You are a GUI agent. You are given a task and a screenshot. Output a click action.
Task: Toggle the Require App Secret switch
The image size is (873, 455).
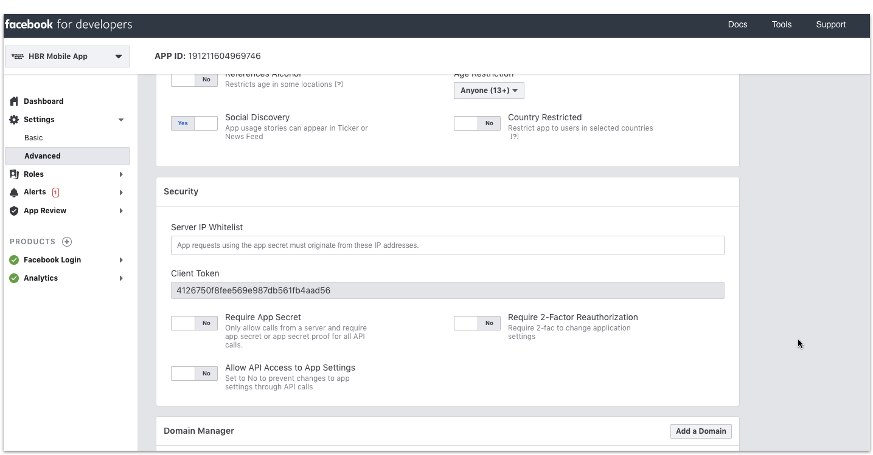click(x=194, y=323)
